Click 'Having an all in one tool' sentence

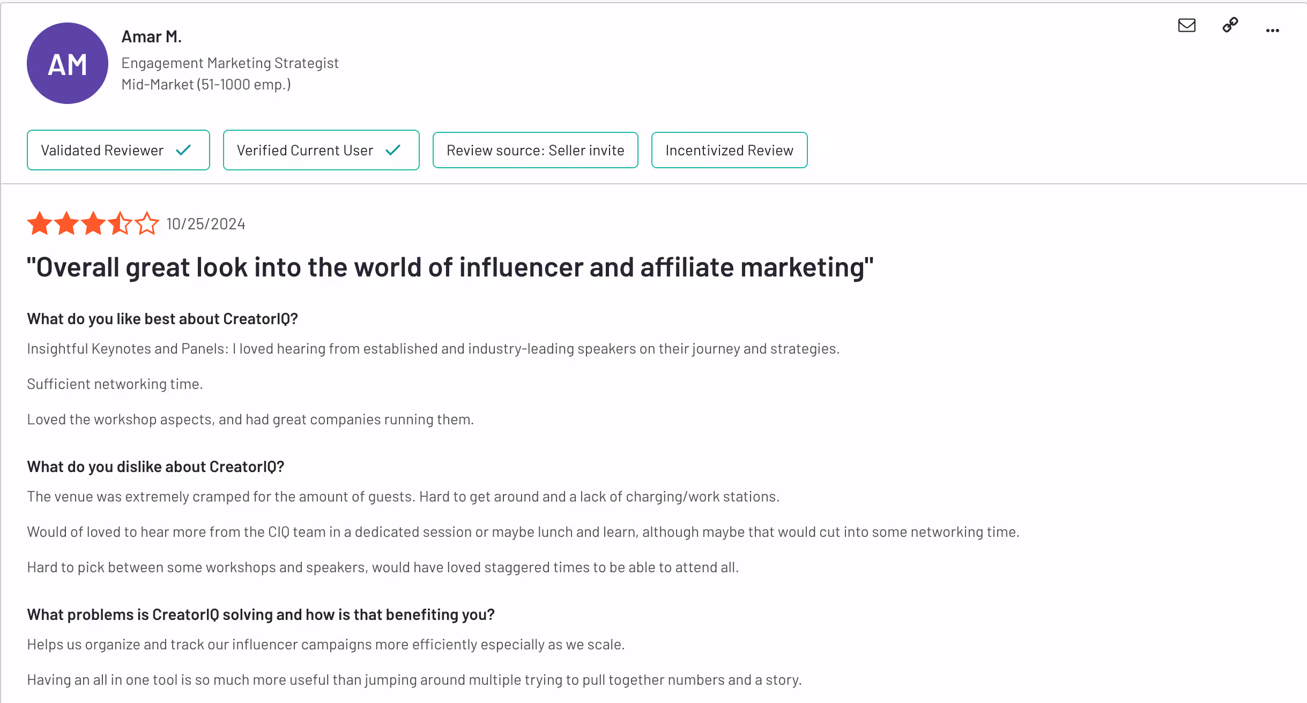click(x=414, y=680)
